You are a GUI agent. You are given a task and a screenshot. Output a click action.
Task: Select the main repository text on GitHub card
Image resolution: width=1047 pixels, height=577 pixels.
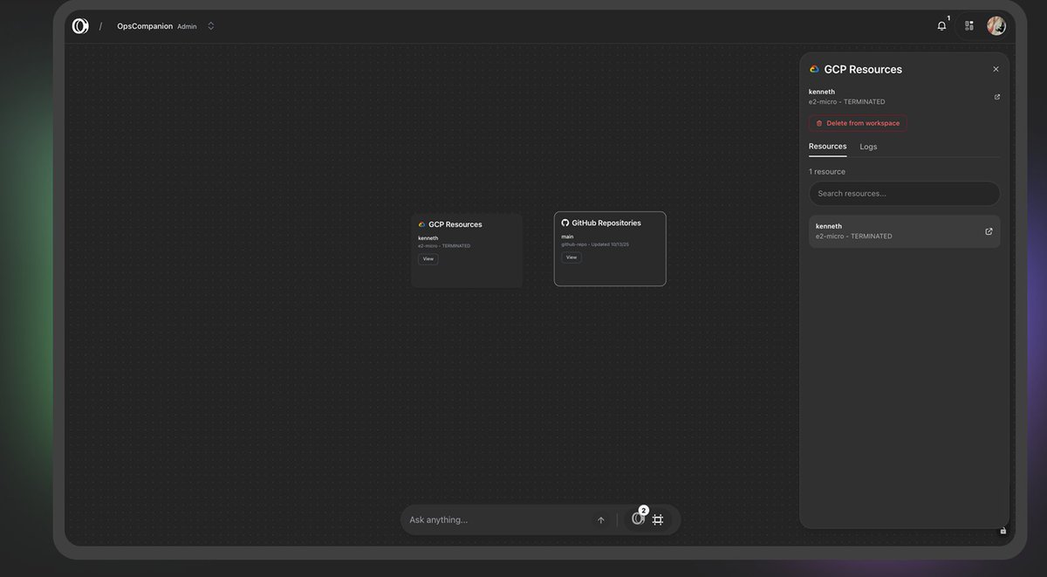tap(568, 237)
